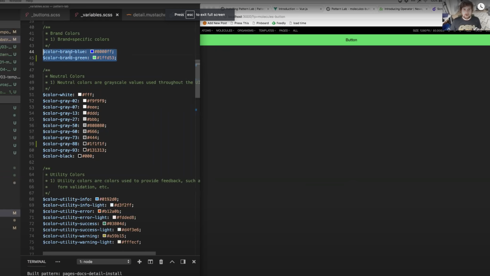Open the TEMPLATES menu in Pattern Lab
The image size is (490, 276).
267,31
